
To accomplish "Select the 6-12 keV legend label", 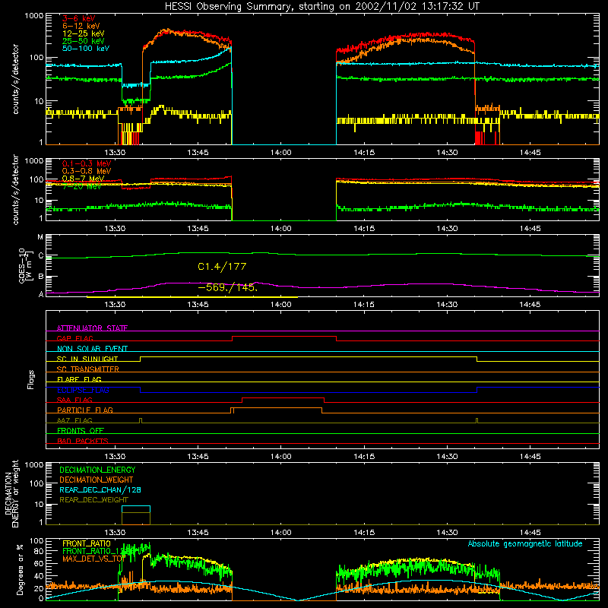I will click(81, 26).
